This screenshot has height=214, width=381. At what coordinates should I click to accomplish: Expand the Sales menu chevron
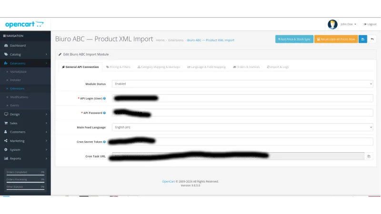pos(46,123)
